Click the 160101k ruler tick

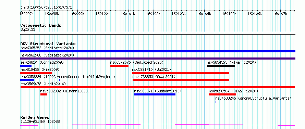(x=128, y=14)
